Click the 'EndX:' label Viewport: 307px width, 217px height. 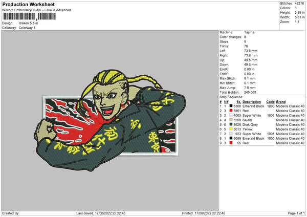click(224, 69)
